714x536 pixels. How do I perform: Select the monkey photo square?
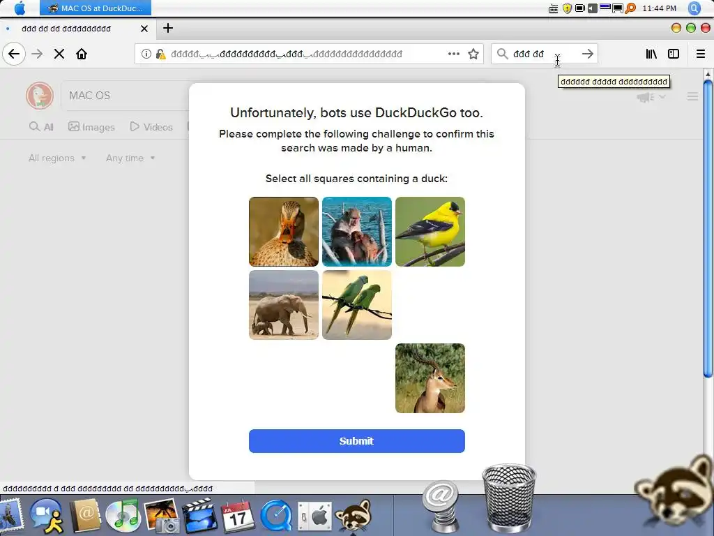tap(357, 232)
